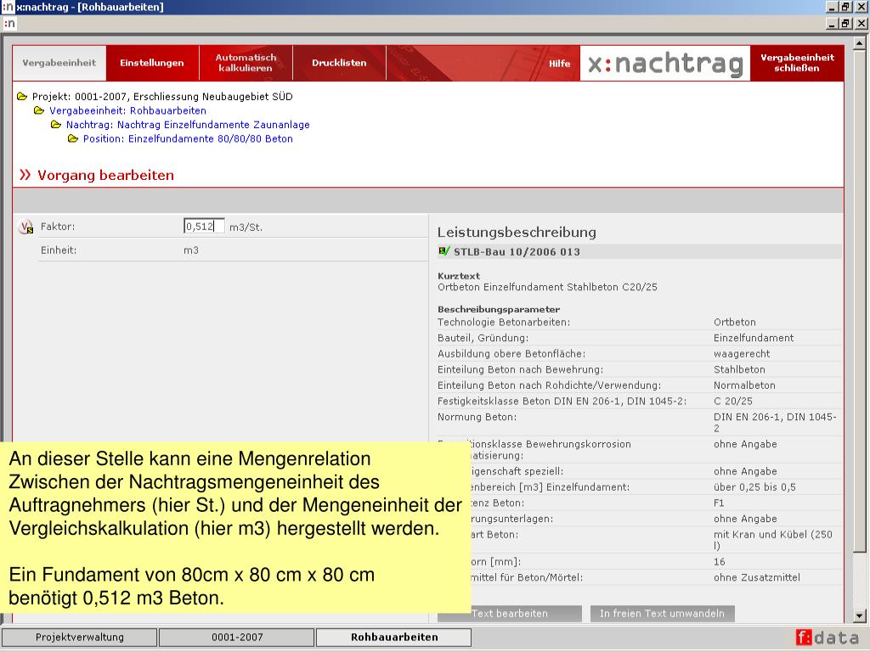870x652 pixels.
Task: Click Vergabeeinheit schließen
Action: click(x=797, y=63)
